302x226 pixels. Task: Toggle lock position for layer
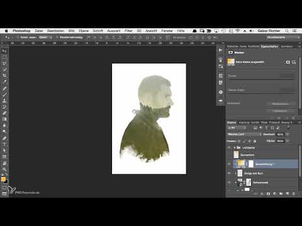click(250, 141)
